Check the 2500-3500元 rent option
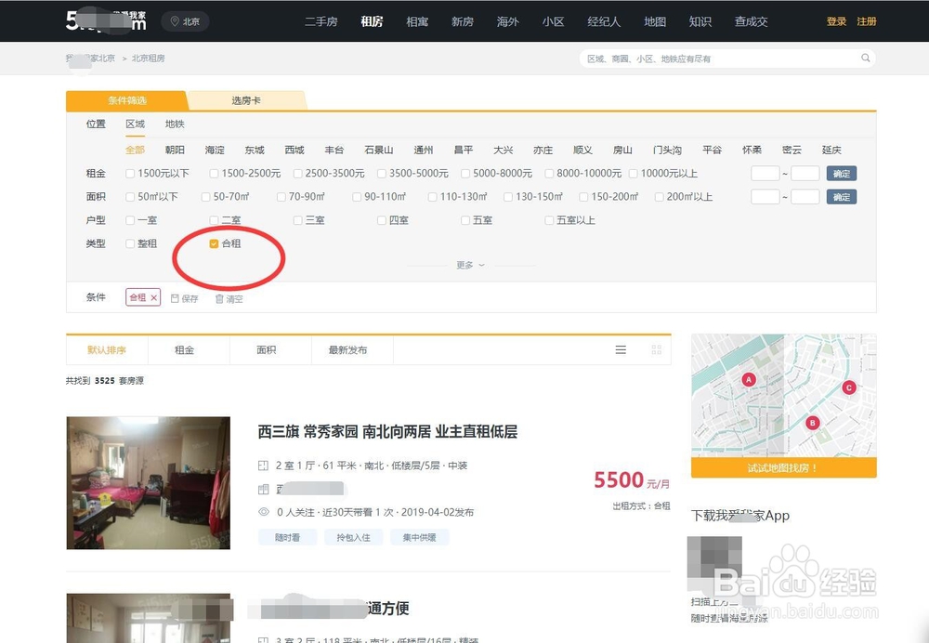Image resolution: width=929 pixels, height=643 pixels. coord(297,174)
